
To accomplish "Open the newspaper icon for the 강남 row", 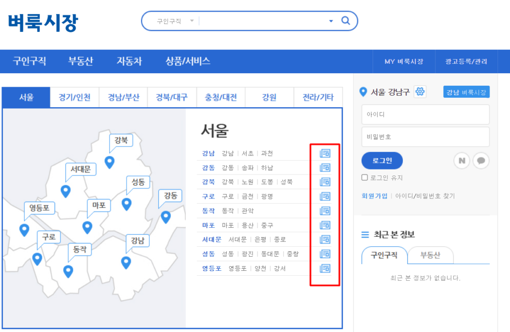I will [325, 154].
